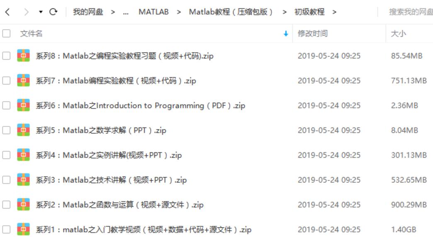
Task: Click the 2.36MB size value
Action: (x=404, y=105)
